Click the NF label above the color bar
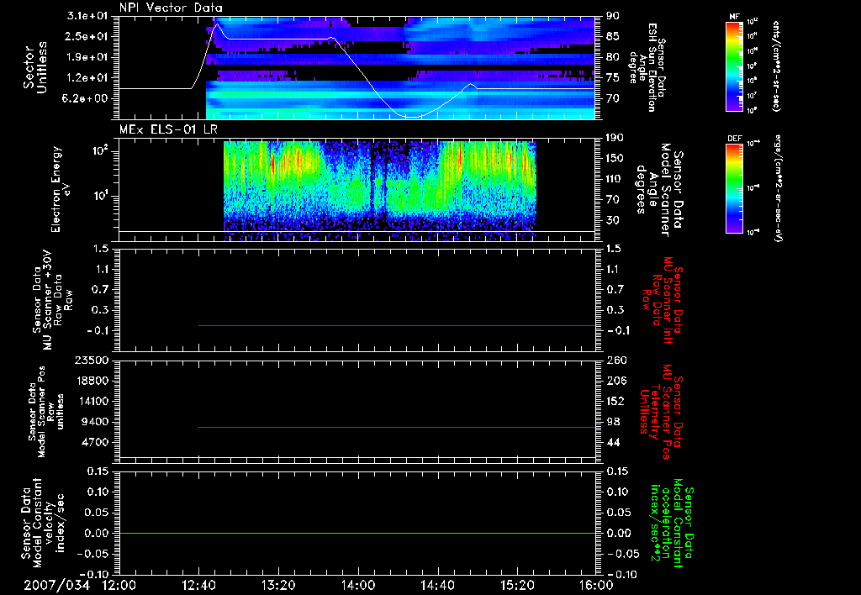The height and width of the screenshot is (595, 861). 735,17
